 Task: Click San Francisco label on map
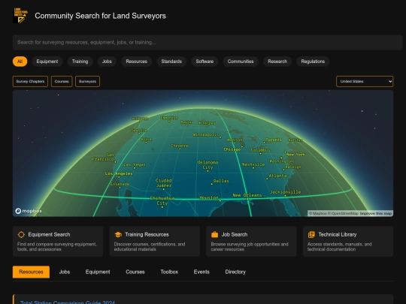(103, 157)
